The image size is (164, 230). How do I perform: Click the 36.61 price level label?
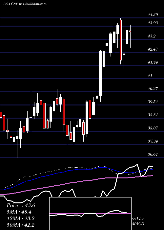pyautogui.click(x=153, y=154)
